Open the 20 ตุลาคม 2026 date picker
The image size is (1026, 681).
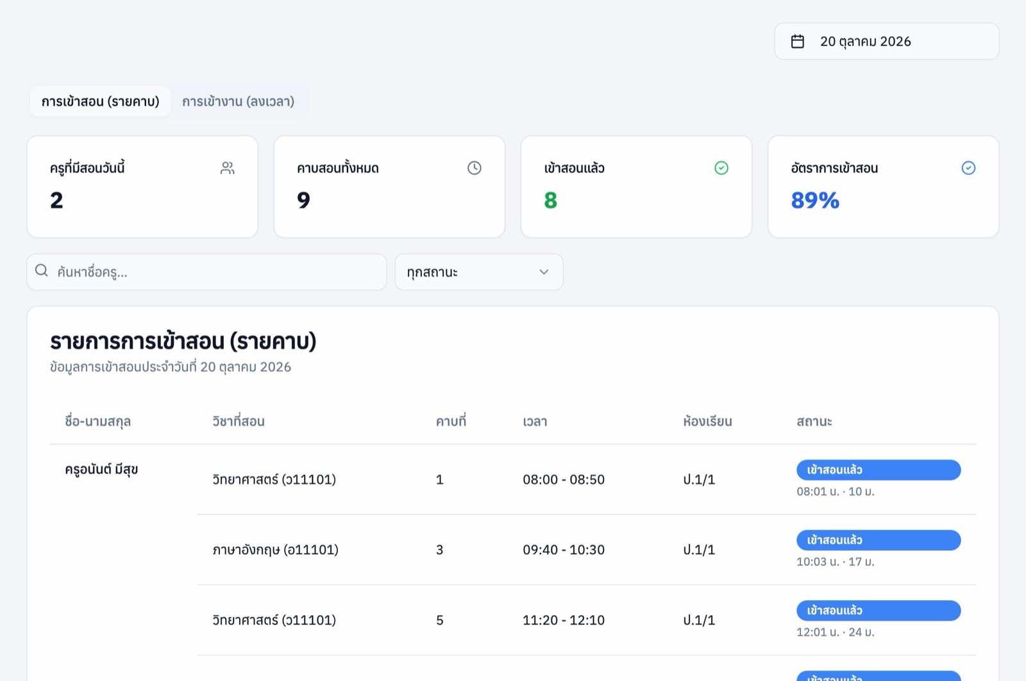(886, 42)
